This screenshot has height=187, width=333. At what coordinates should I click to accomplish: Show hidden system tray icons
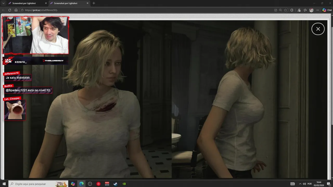(300, 184)
